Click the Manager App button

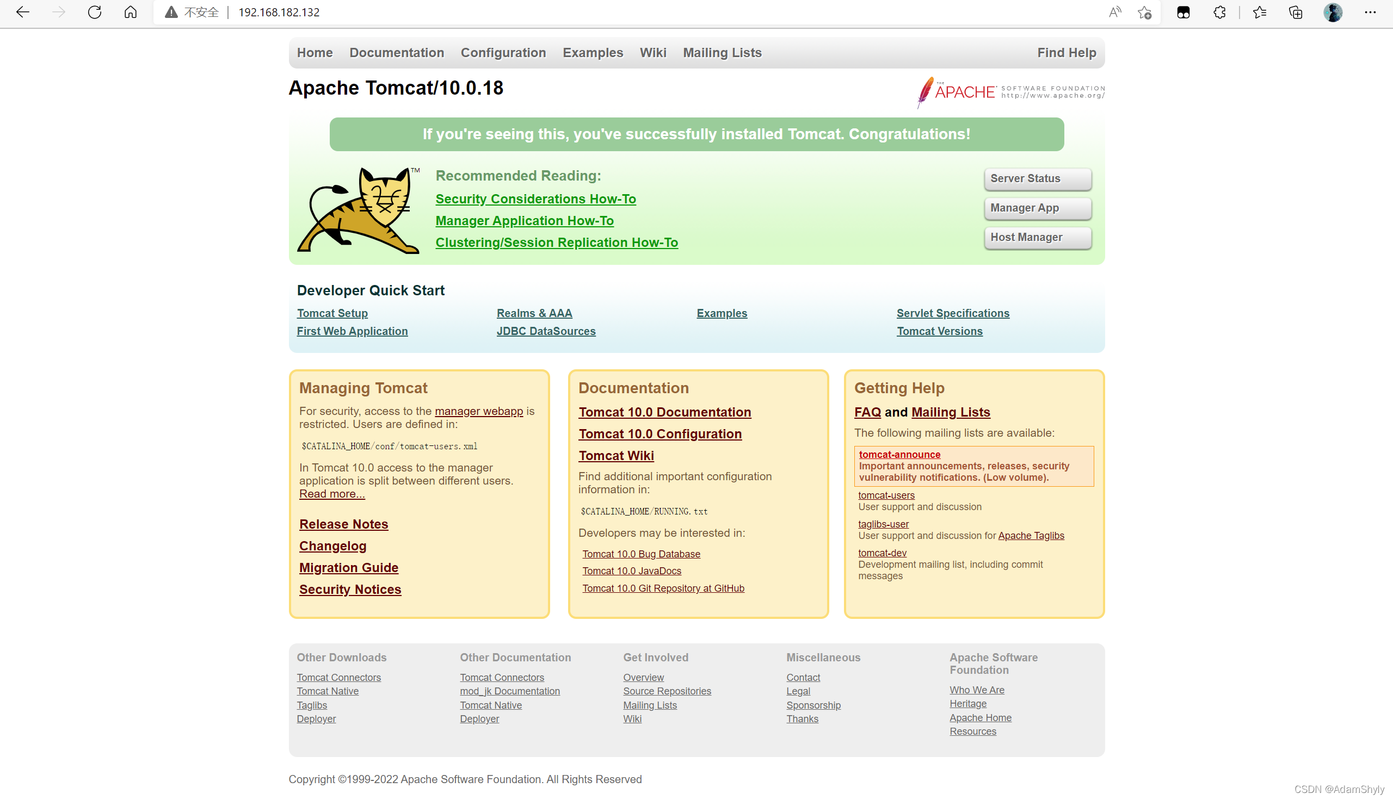tap(1037, 208)
